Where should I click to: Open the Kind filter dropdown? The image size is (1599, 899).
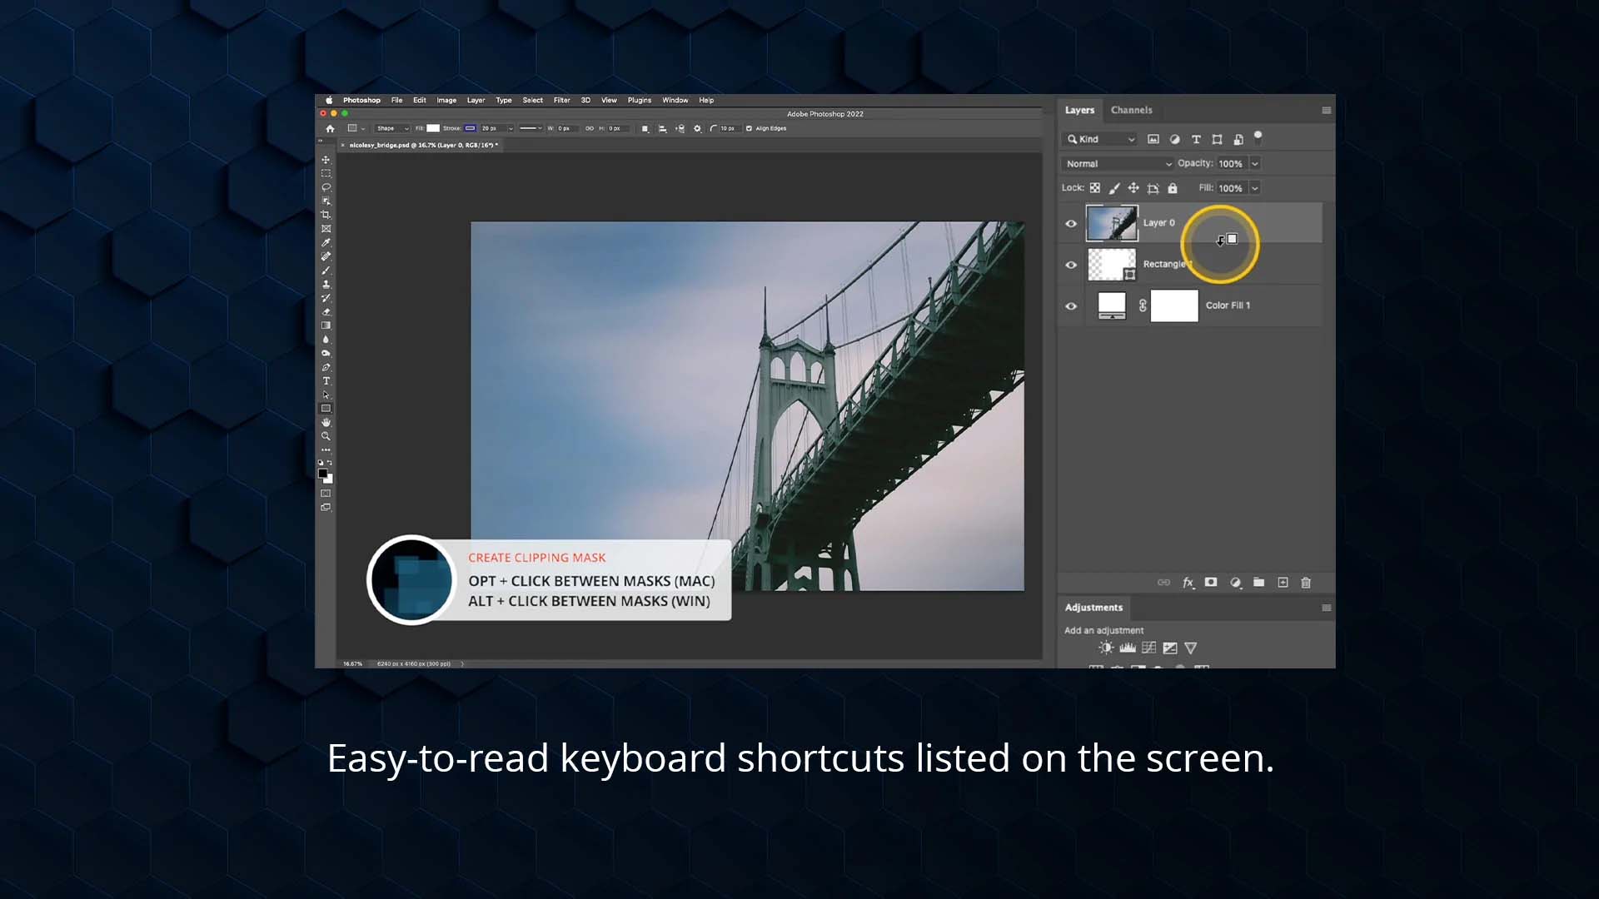point(1101,139)
